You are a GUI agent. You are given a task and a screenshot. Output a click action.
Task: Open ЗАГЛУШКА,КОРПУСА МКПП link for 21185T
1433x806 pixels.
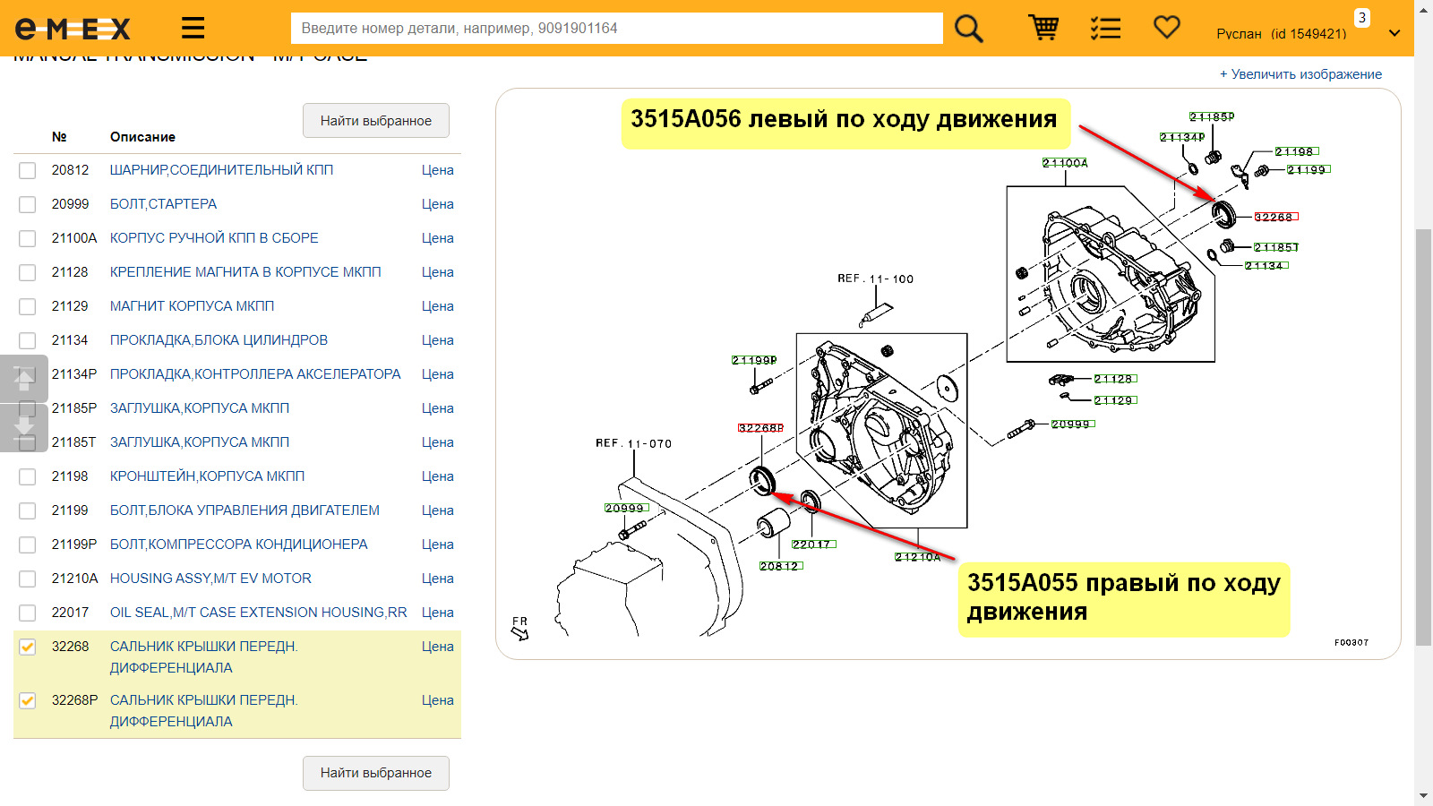click(x=200, y=442)
